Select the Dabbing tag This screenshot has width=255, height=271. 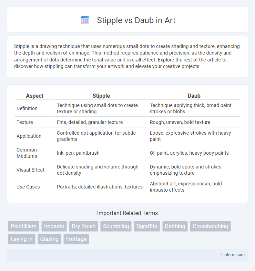pyautogui.click(x=175, y=226)
